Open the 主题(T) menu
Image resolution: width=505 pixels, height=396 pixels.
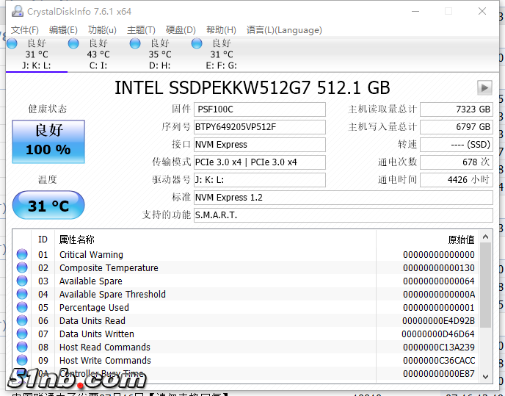[x=141, y=30]
